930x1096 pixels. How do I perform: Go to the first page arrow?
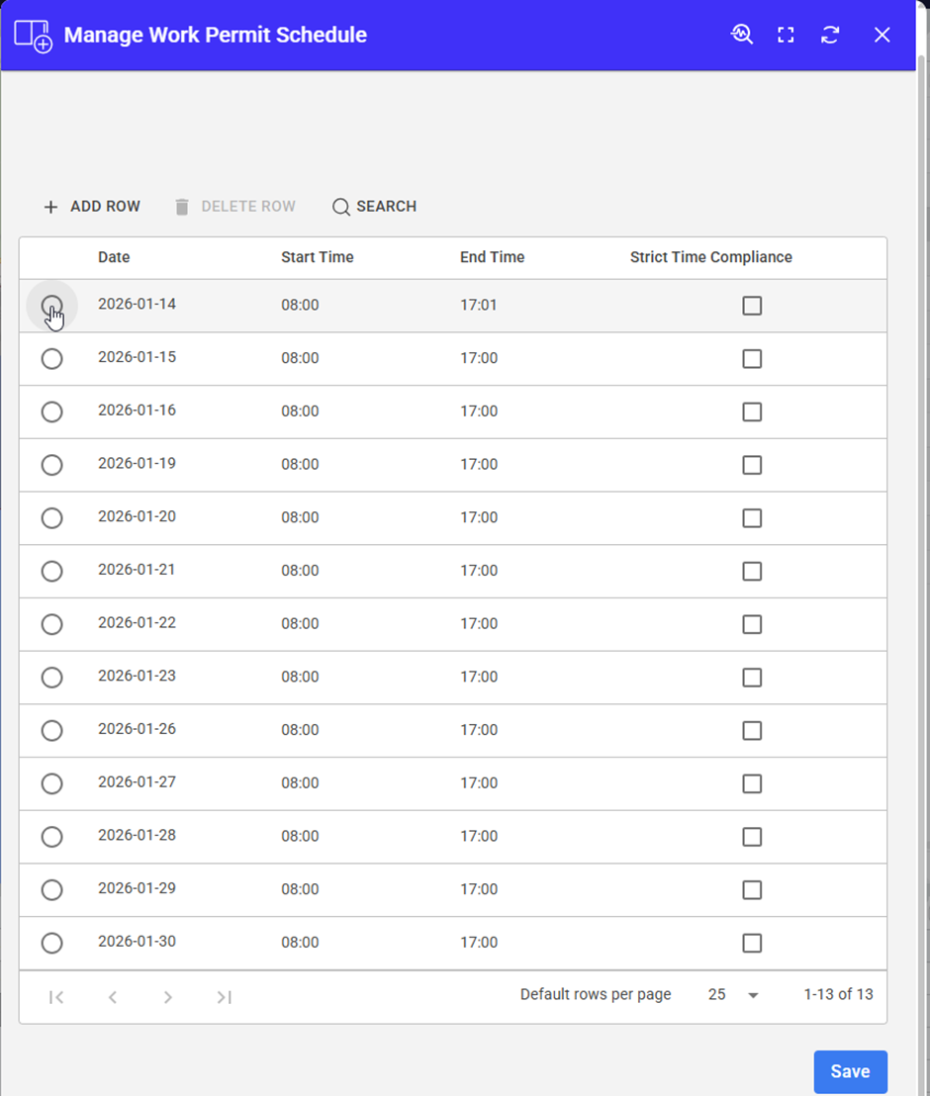pos(56,996)
